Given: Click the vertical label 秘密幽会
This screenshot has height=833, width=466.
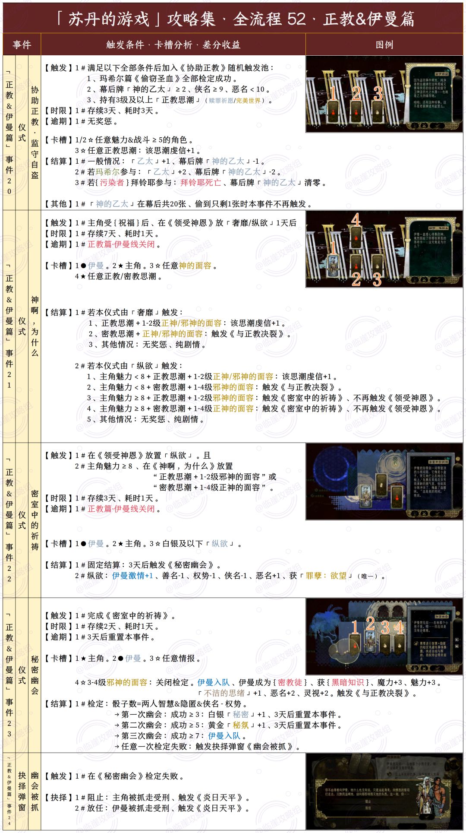Looking at the screenshot, I should point(35,675).
